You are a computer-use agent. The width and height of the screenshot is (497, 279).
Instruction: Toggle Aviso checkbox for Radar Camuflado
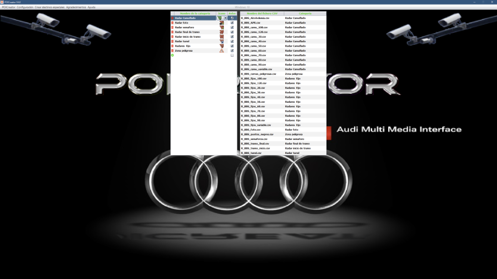232,18
